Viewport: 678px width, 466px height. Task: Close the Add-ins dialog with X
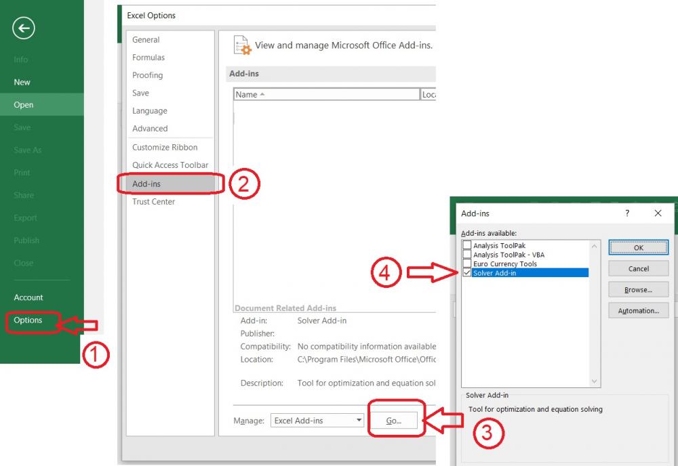[658, 213]
